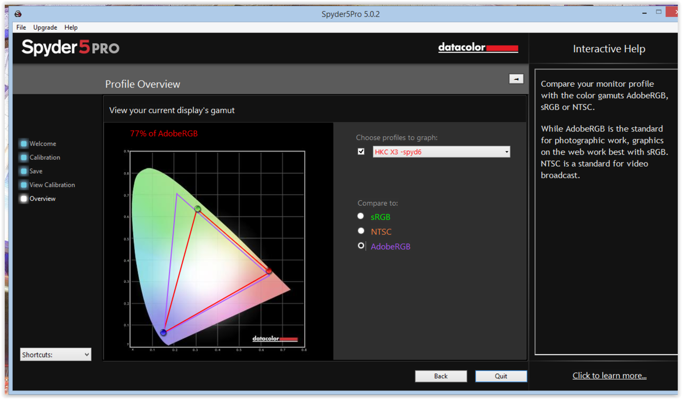Image resolution: width=682 pixels, height=399 pixels.
Task: Open the Click to learn more link
Action: click(x=610, y=376)
